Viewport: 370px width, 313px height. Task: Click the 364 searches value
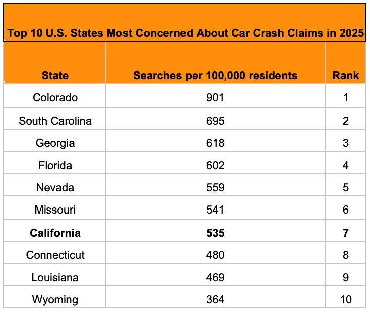[215, 299]
